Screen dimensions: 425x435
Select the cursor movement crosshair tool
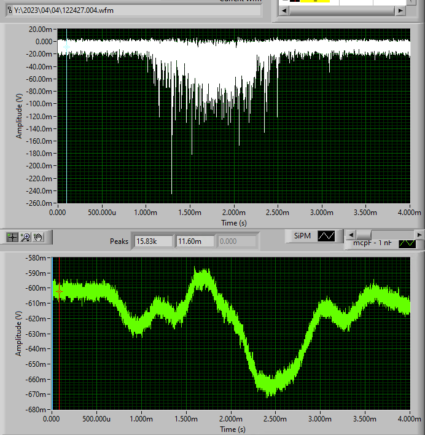click(x=12, y=237)
